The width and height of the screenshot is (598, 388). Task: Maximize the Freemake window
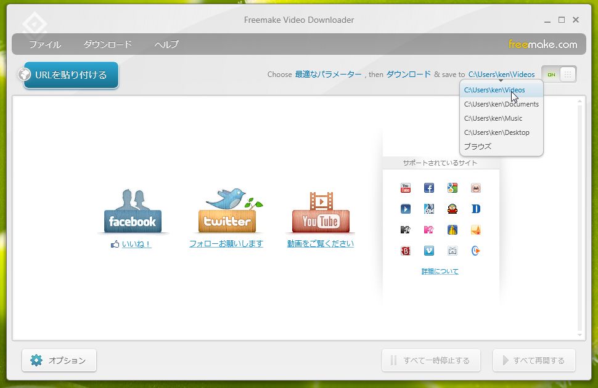point(562,20)
